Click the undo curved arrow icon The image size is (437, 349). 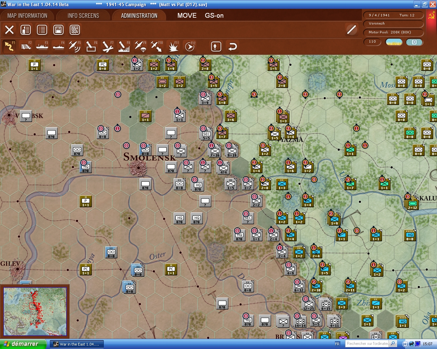click(x=232, y=46)
